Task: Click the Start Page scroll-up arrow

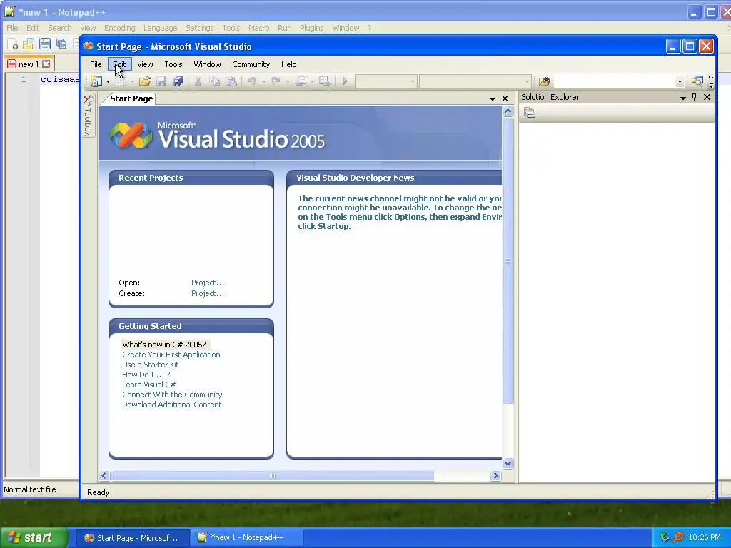Action: point(508,111)
